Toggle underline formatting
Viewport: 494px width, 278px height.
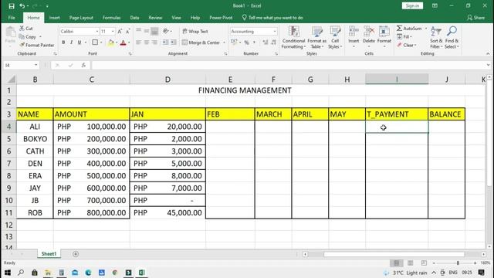[79, 42]
